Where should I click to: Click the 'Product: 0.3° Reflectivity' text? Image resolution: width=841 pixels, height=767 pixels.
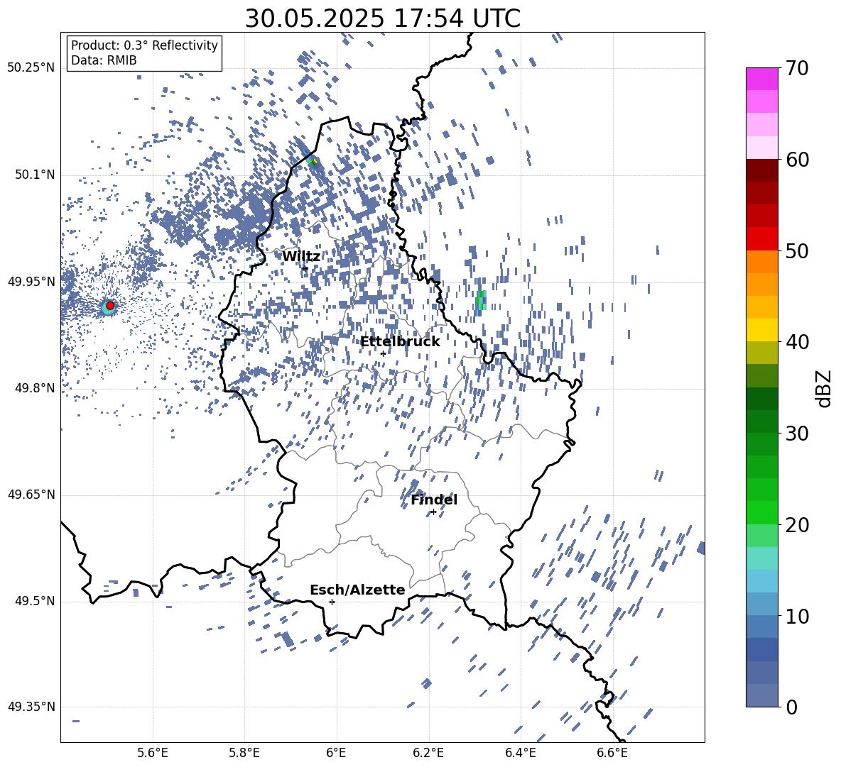144,45
